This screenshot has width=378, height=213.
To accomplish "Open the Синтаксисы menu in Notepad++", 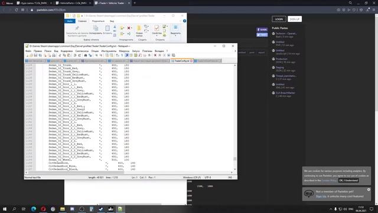I will tap(82, 51).
